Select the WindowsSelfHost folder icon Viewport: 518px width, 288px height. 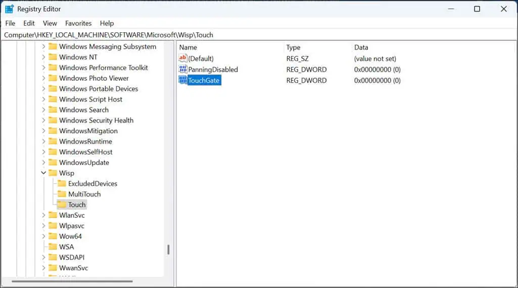pyautogui.click(x=53, y=152)
